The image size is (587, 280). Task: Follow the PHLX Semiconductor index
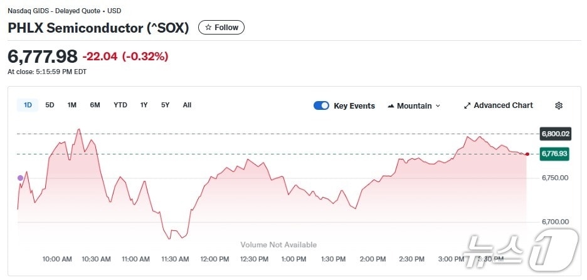tap(221, 28)
